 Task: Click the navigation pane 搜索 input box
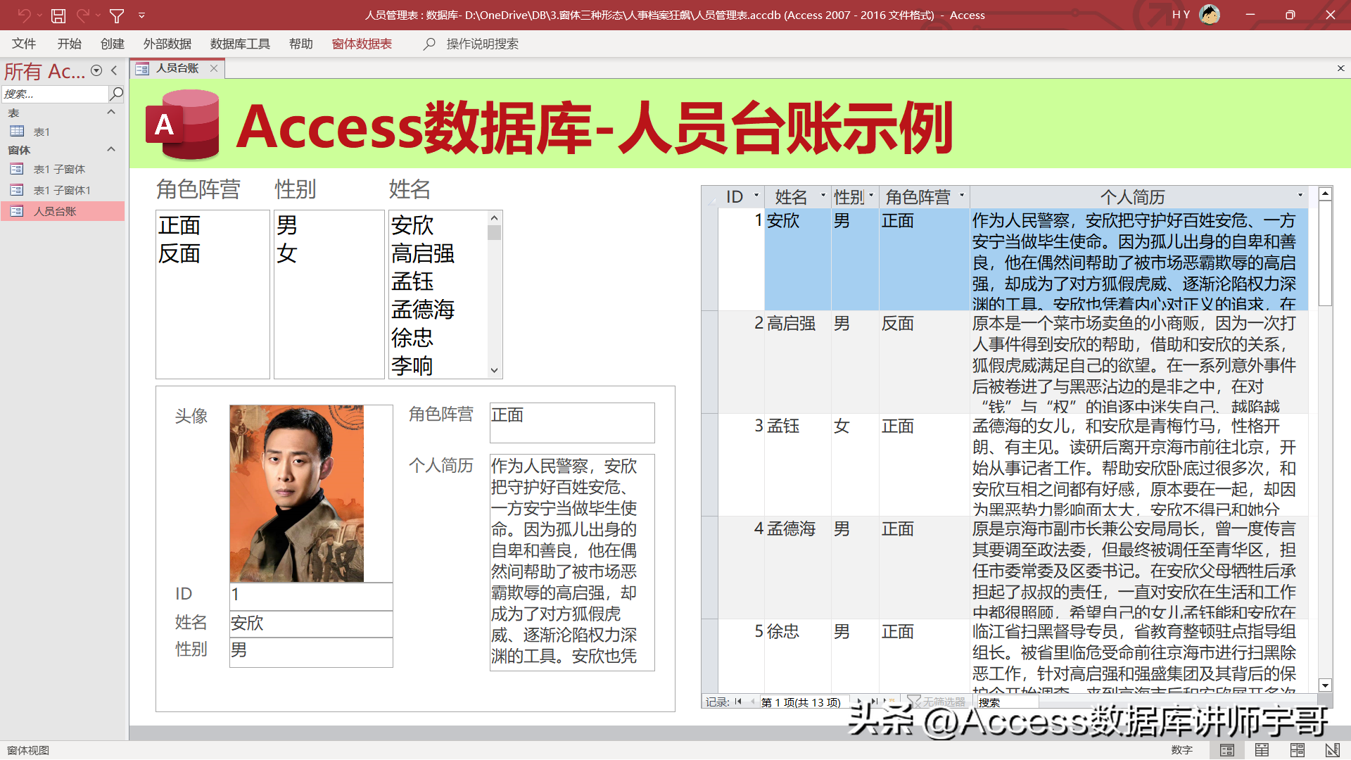pos(55,94)
